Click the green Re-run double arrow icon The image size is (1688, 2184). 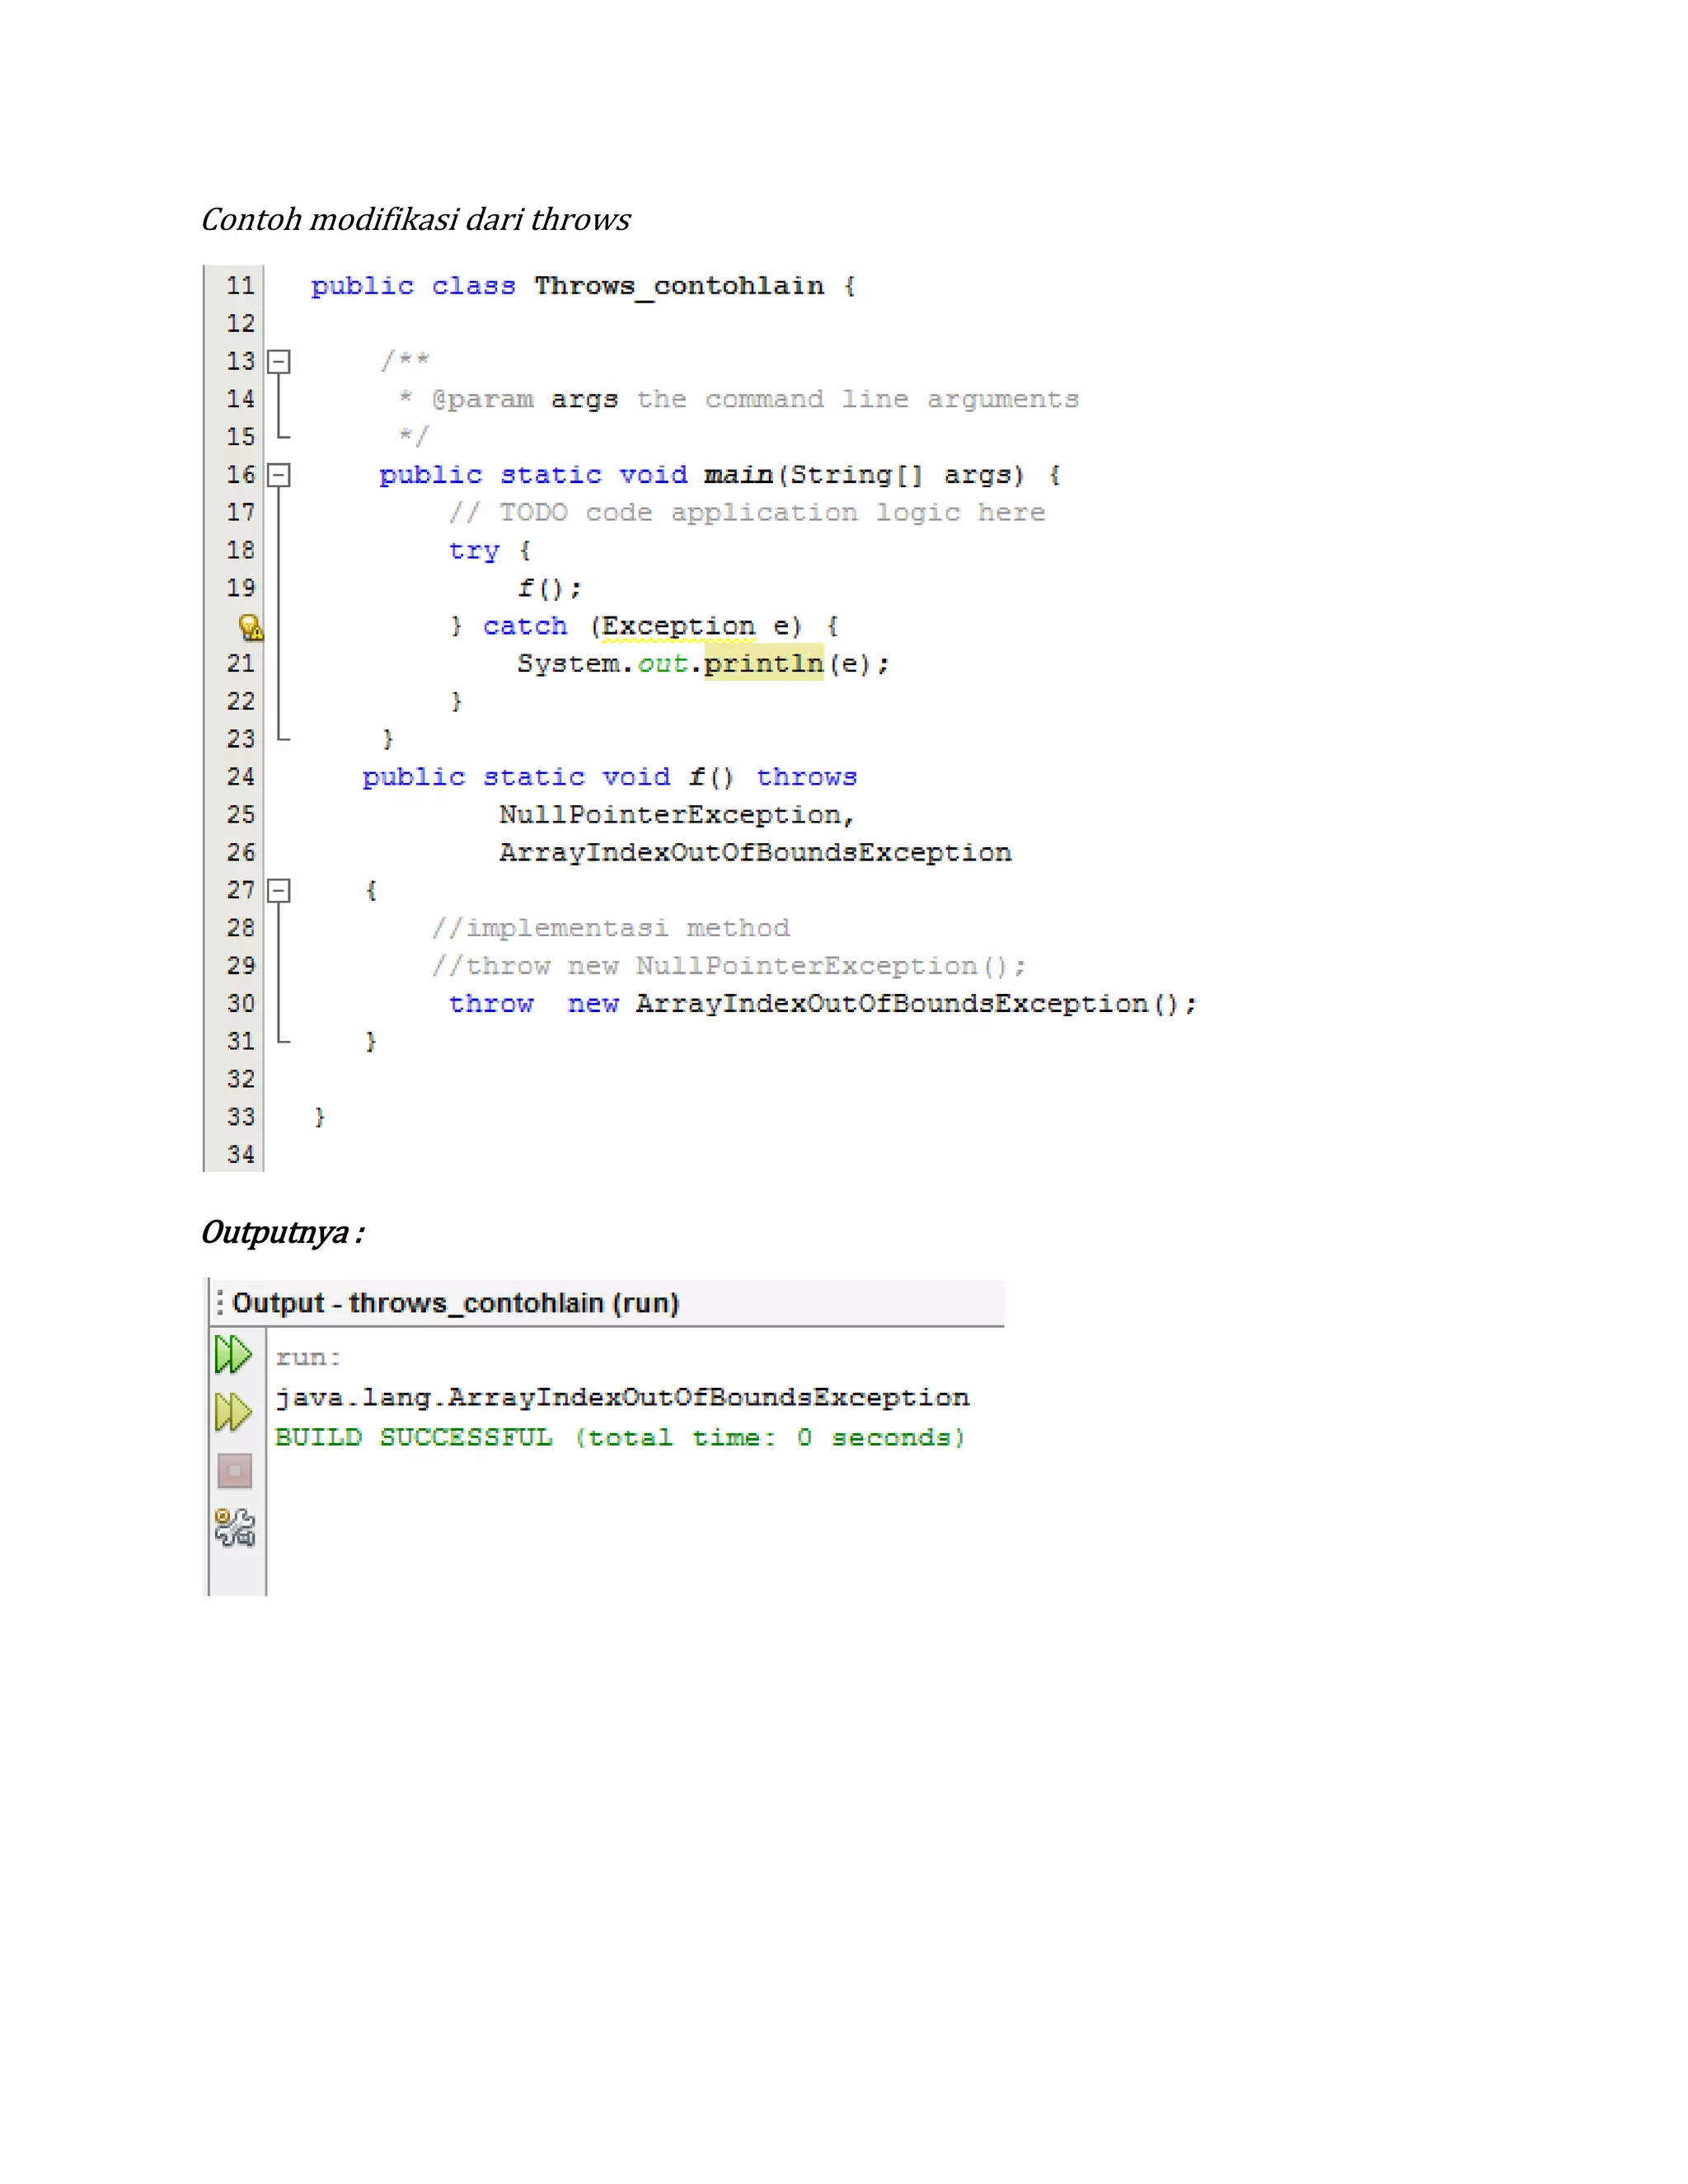tap(234, 1355)
